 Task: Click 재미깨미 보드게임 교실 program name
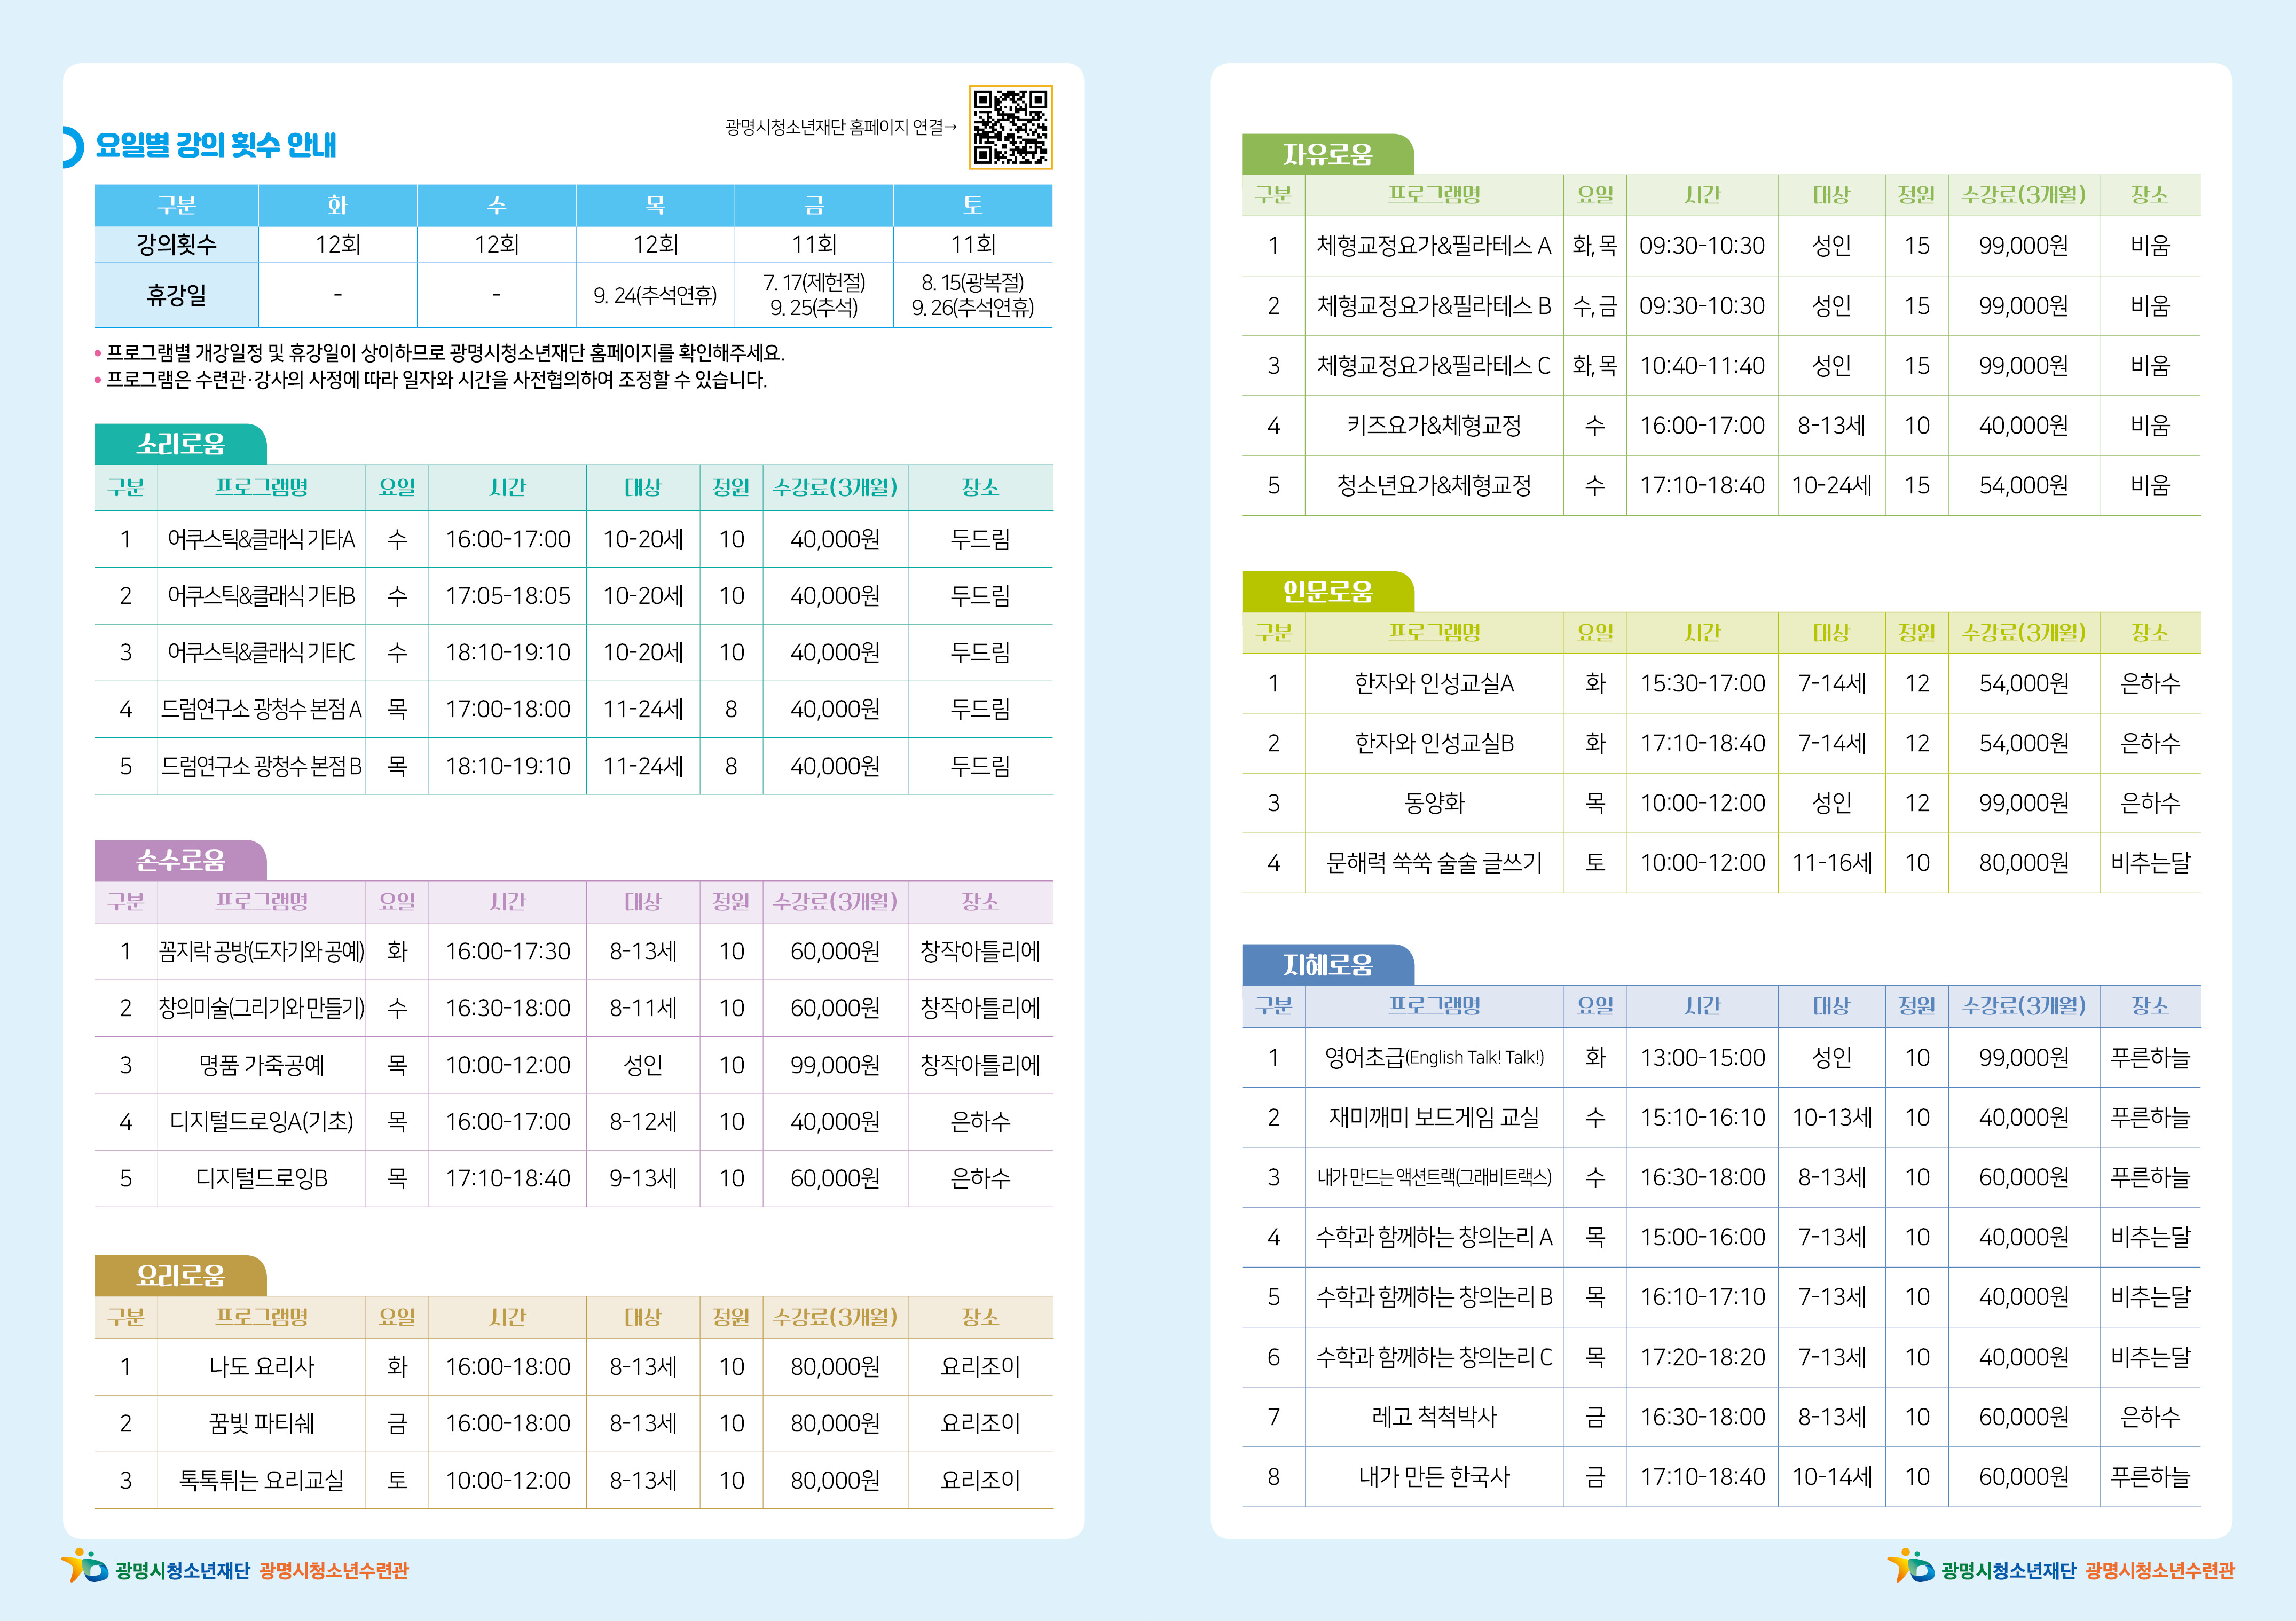[x=1434, y=1118]
